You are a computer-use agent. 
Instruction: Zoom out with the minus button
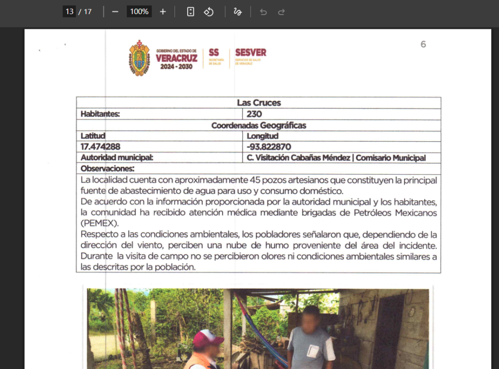pos(115,12)
